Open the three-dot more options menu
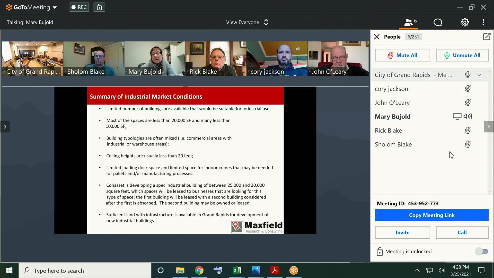The image size is (494, 278). click(x=483, y=22)
